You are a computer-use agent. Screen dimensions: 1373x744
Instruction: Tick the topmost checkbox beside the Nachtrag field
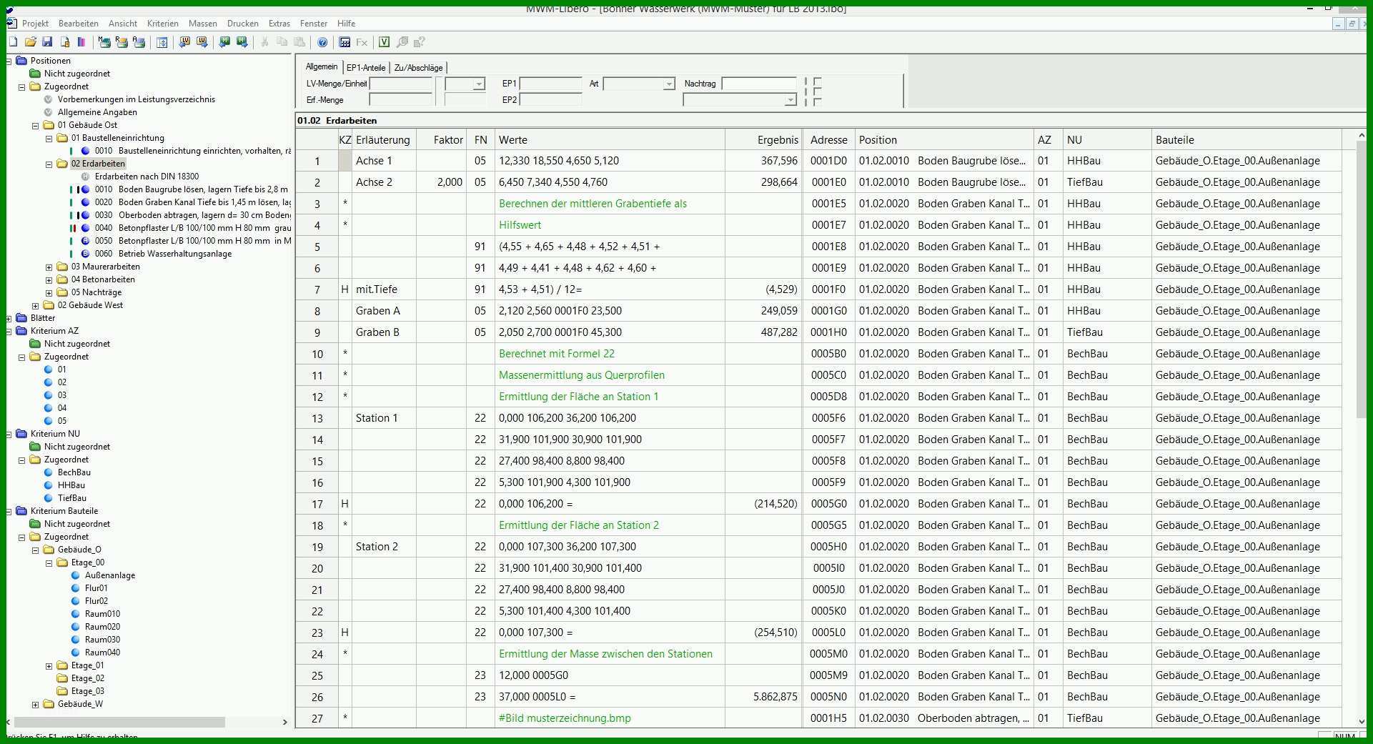818,81
